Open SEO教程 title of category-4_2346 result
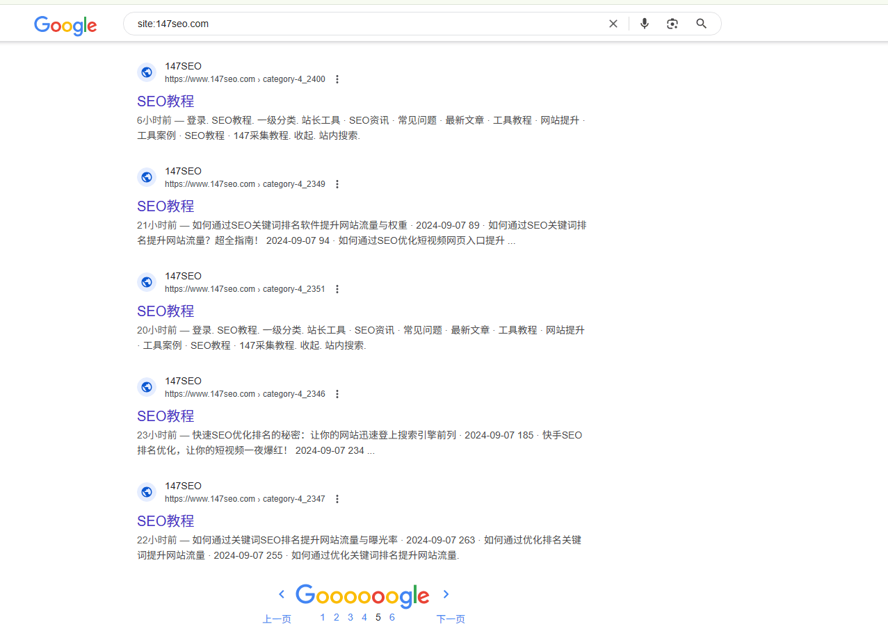The width and height of the screenshot is (888, 631). pos(166,416)
